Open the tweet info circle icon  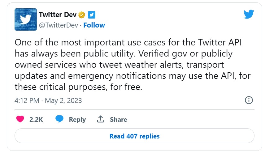(x=249, y=100)
